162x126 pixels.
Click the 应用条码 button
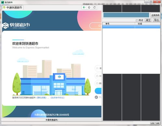155,15
